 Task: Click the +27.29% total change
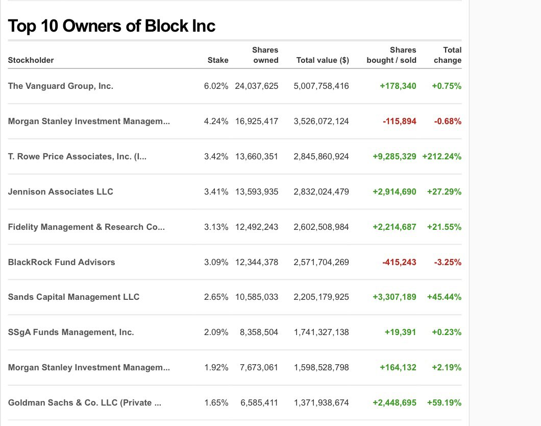click(x=445, y=192)
